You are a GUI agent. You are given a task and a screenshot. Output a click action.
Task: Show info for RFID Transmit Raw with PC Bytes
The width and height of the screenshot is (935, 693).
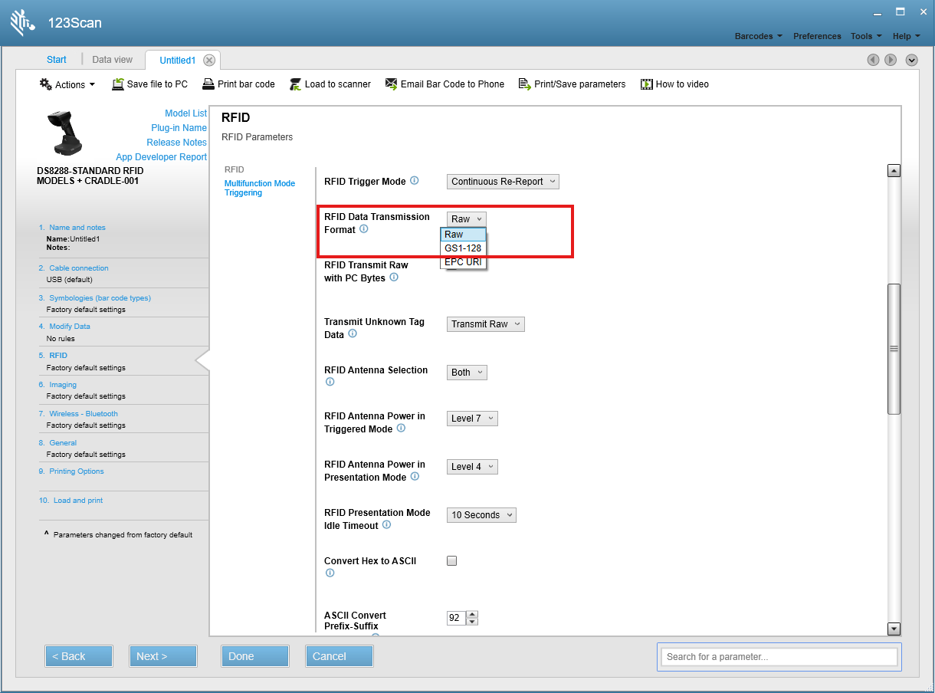click(394, 278)
